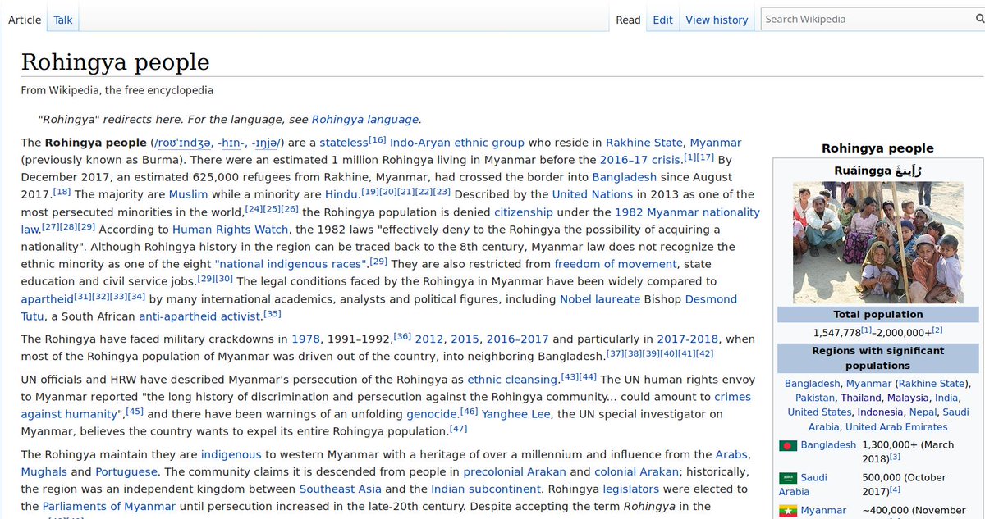Open the "national indigenous races" link
Viewport: 985px width, 519px height.
coord(291,264)
